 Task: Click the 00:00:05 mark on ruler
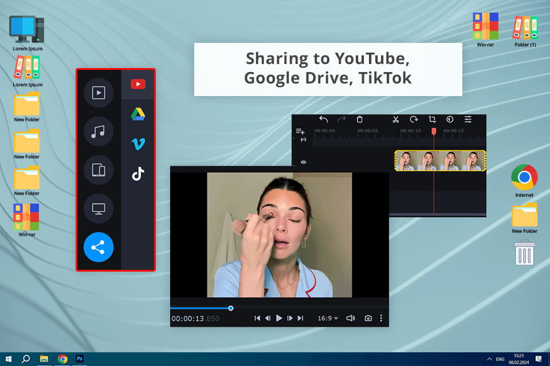pos(368,130)
